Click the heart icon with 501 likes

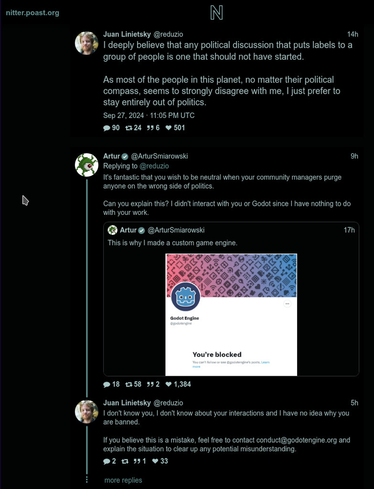168,128
